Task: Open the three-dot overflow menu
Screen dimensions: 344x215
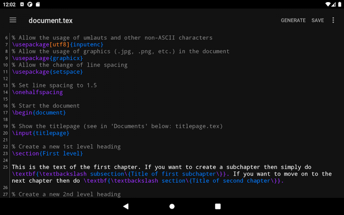Action: [333, 20]
